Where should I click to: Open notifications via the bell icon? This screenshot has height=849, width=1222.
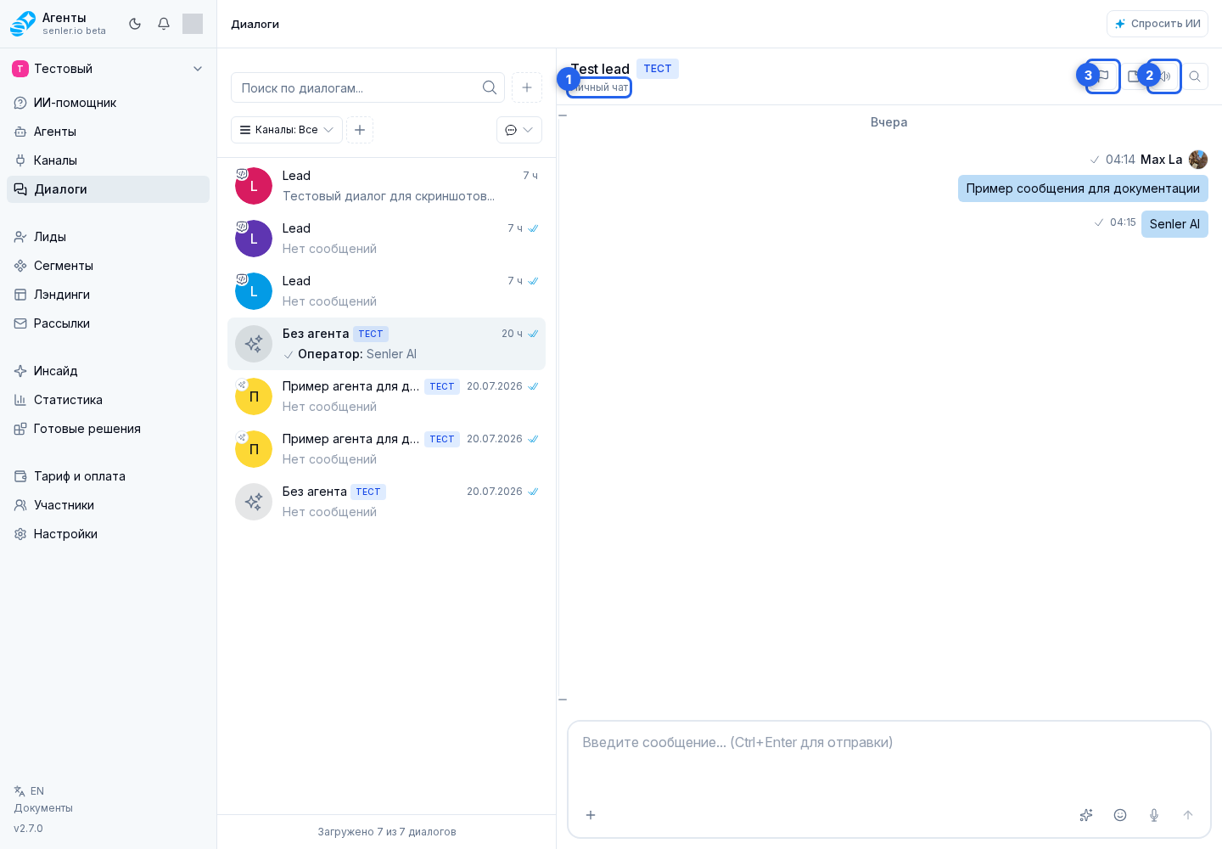click(x=164, y=24)
